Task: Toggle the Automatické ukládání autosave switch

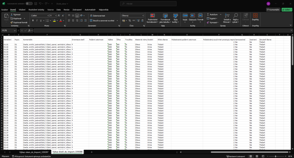Action: coord(29,3)
